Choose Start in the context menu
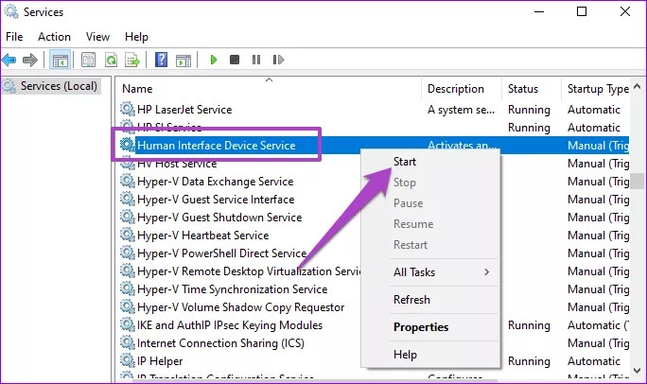 (x=430, y=162)
